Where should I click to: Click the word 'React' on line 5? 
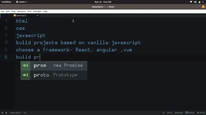point(83,50)
